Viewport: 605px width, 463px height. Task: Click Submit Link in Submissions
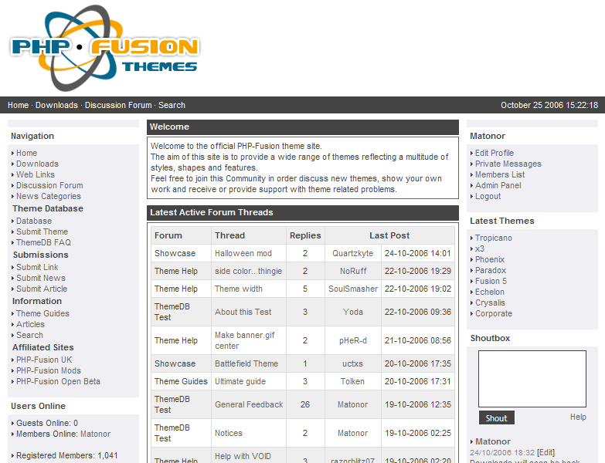[x=37, y=267]
